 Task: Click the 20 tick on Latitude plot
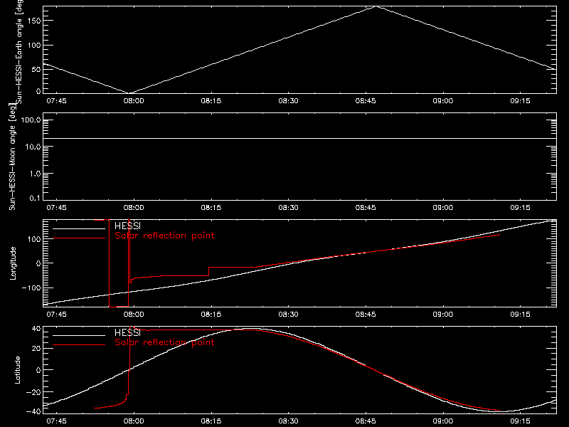click(36, 349)
